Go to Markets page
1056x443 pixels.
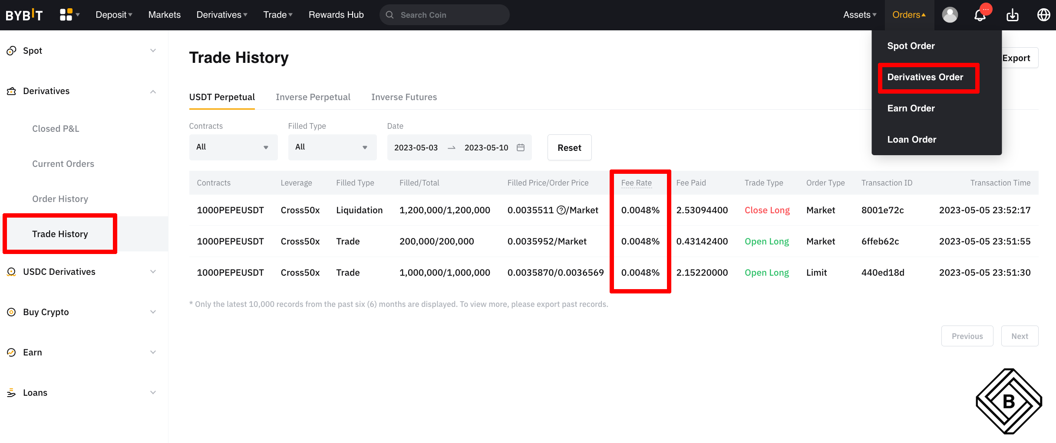click(165, 15)
